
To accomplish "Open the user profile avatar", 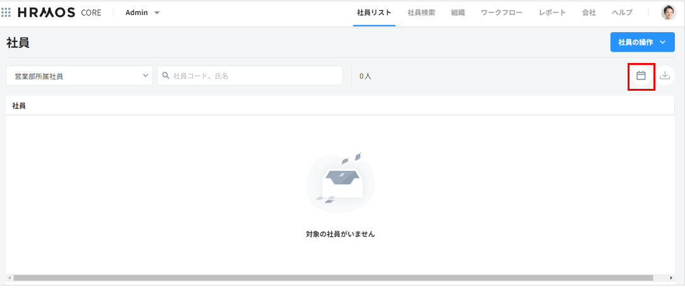I will click(668, 13).
